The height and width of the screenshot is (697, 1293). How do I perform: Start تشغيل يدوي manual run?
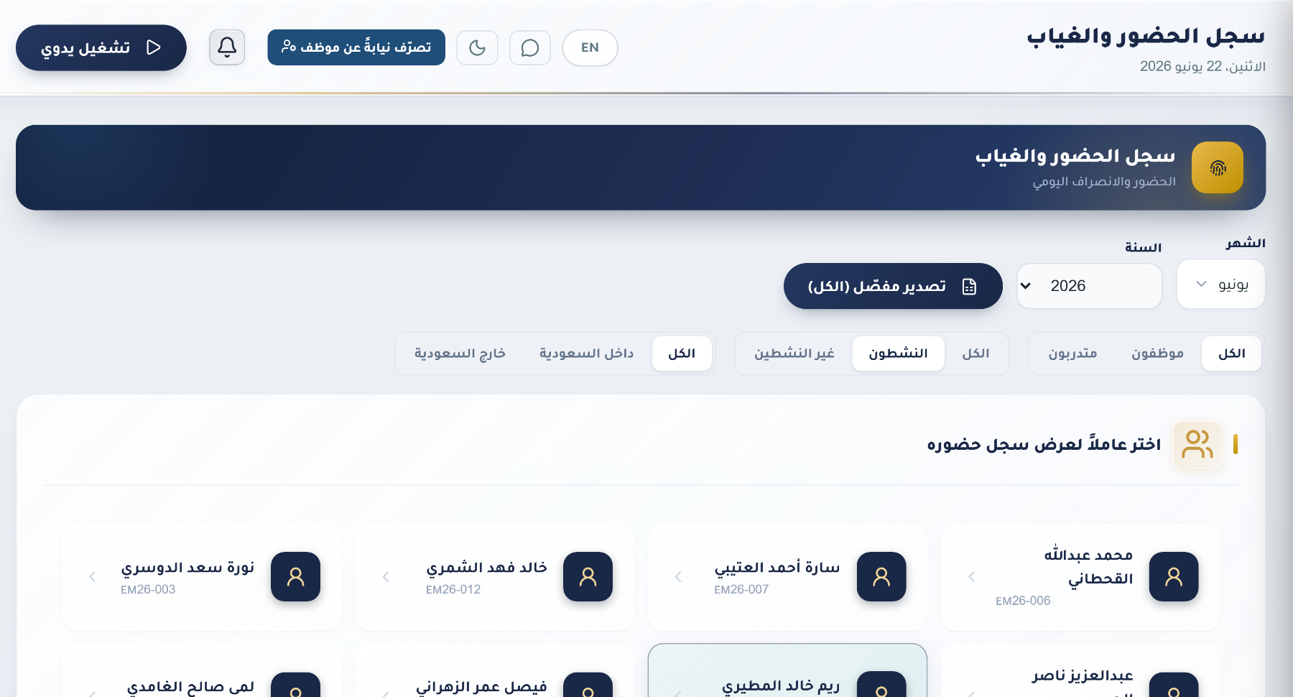pyautogui.click(x=101, y=47)
